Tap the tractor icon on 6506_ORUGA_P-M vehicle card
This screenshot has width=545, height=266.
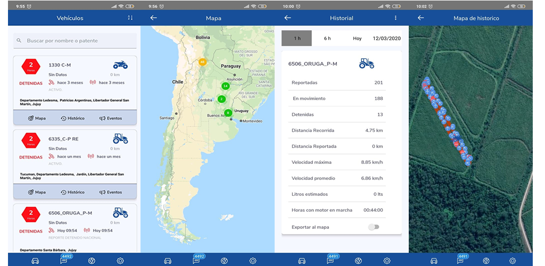pyautogui.click(x=120, y=212)
